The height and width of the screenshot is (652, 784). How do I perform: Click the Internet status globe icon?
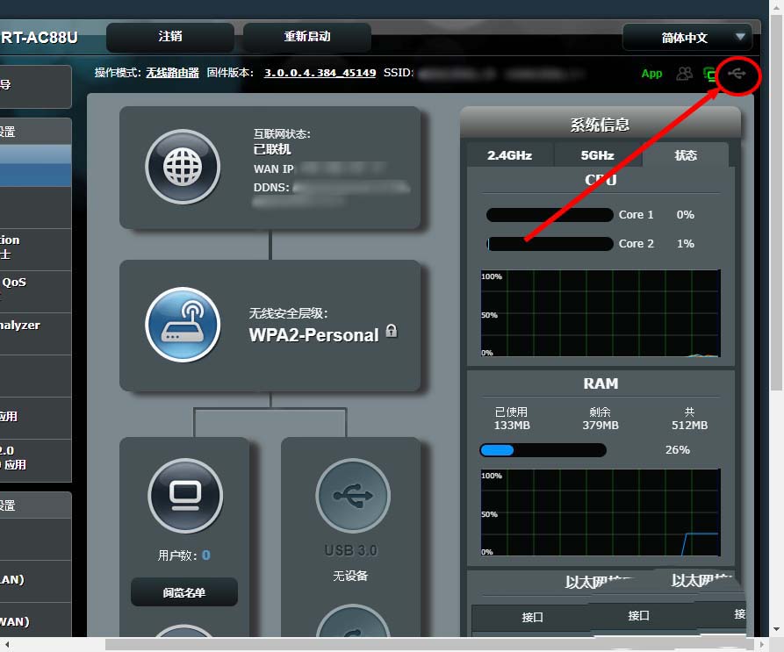coord(183,167)
